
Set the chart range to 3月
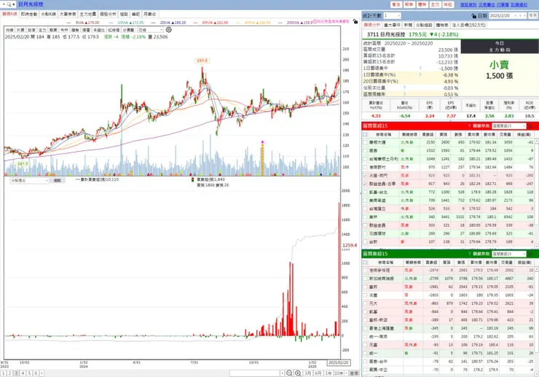307,373
